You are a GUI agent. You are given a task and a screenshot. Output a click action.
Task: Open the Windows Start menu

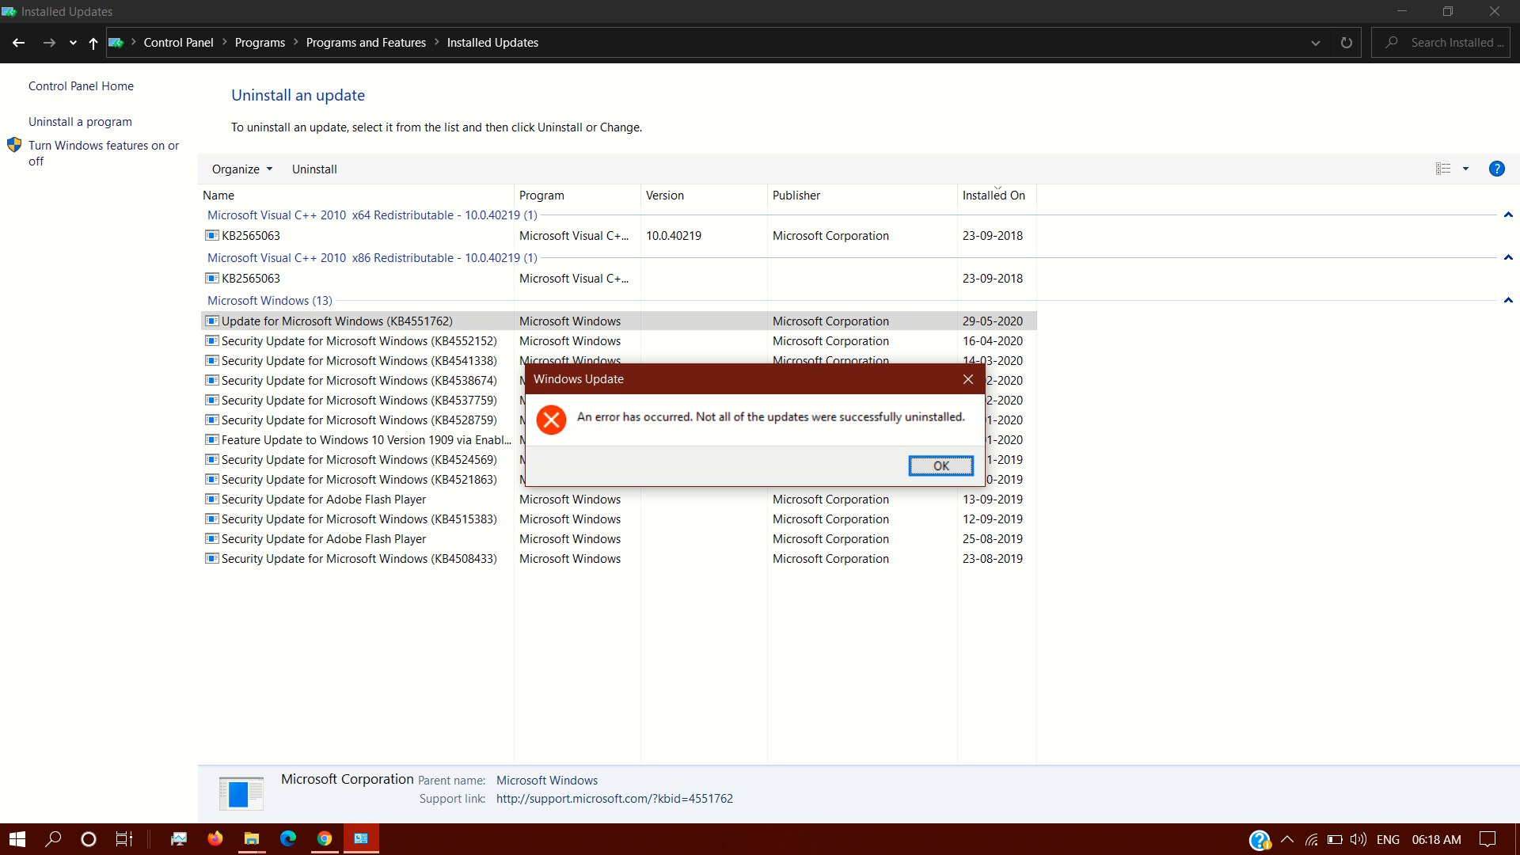coord(17,839)
